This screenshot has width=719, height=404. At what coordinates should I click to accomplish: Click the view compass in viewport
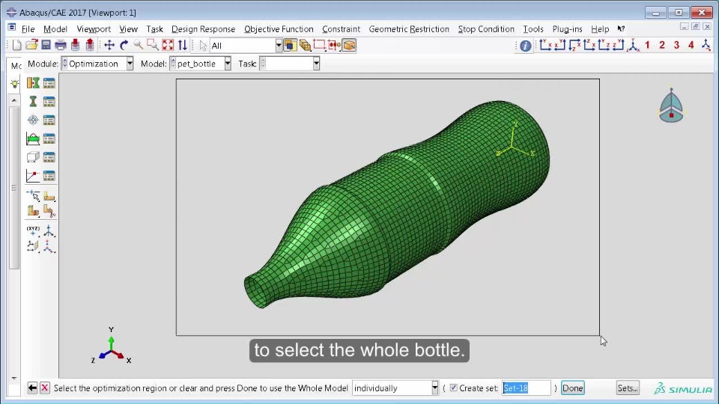pos(671,106)
